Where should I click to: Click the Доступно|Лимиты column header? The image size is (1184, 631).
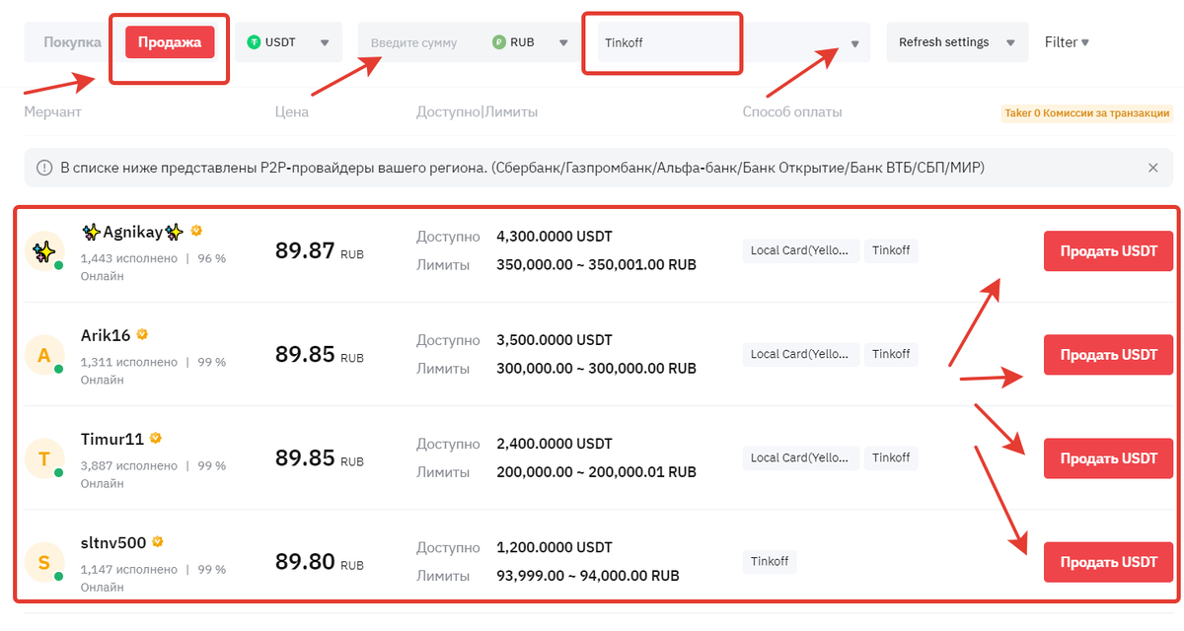478,112
